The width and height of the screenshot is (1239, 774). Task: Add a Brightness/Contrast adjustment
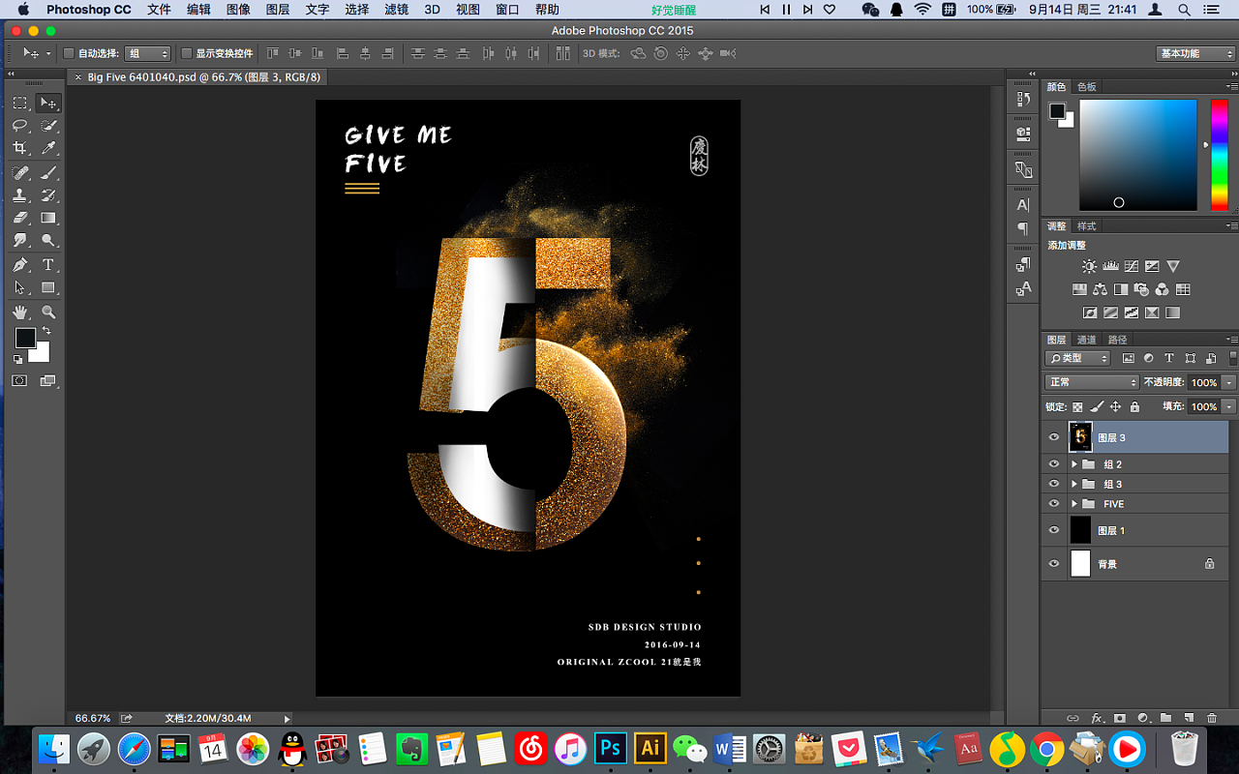pos(1090,266)
